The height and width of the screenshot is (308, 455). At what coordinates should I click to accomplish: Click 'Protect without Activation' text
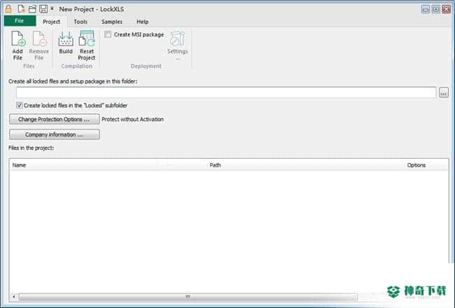pyautogui.click(x=132, y=119)
